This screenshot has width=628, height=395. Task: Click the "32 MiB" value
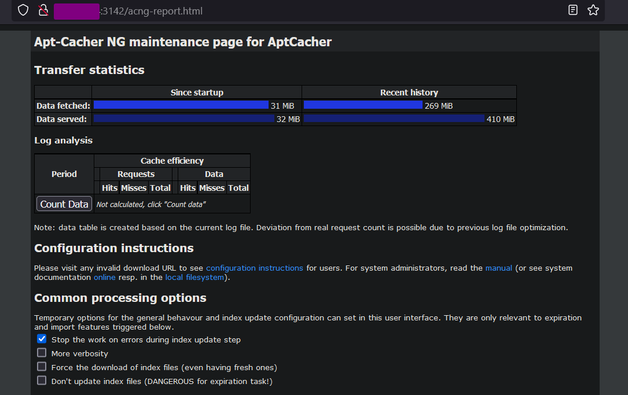(288, 119)
